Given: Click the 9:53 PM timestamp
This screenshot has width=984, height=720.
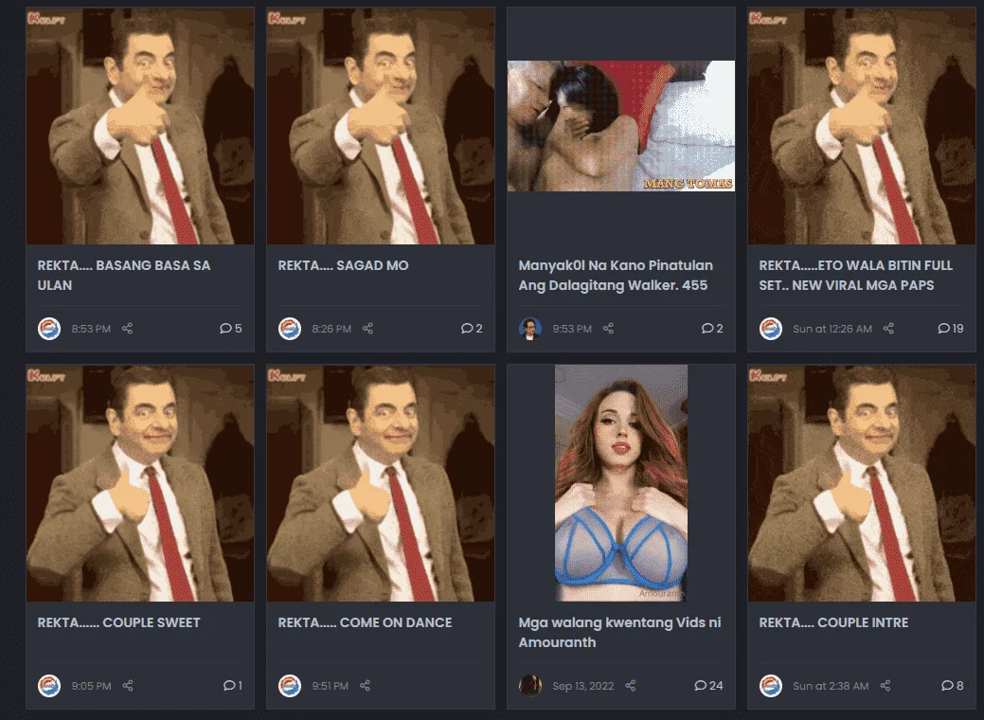Looking at the screenshot, I should [x=572, y=329].
